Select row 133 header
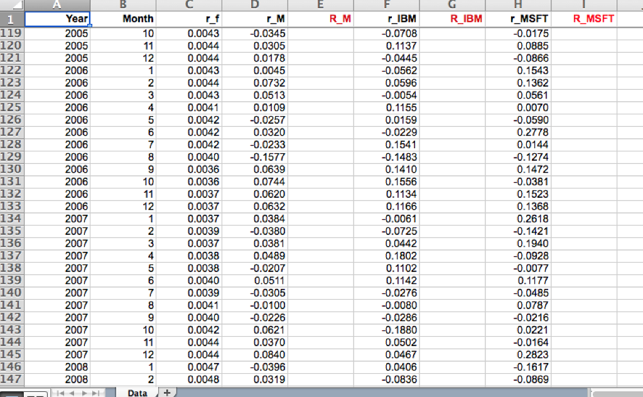 pos(12,206)
